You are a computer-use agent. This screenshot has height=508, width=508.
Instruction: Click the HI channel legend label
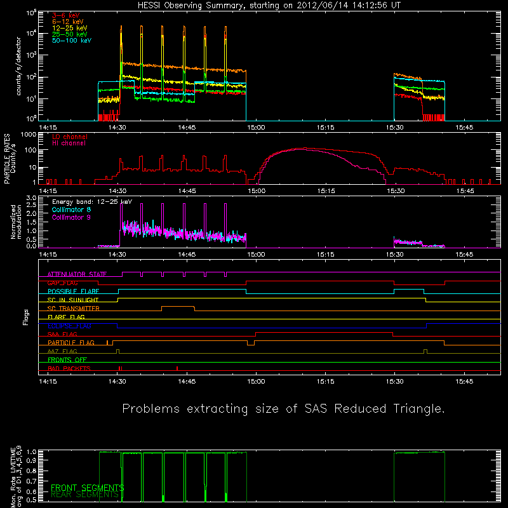(69, 143)
